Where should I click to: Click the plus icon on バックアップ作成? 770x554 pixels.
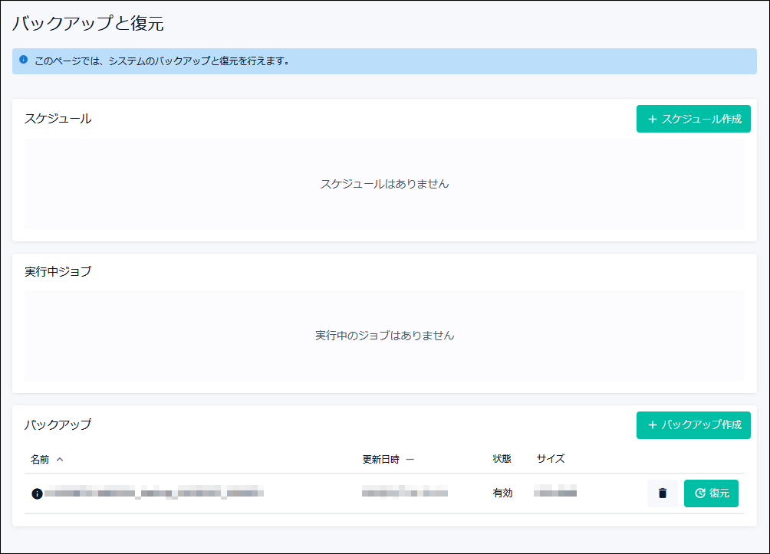pos(653,425)
